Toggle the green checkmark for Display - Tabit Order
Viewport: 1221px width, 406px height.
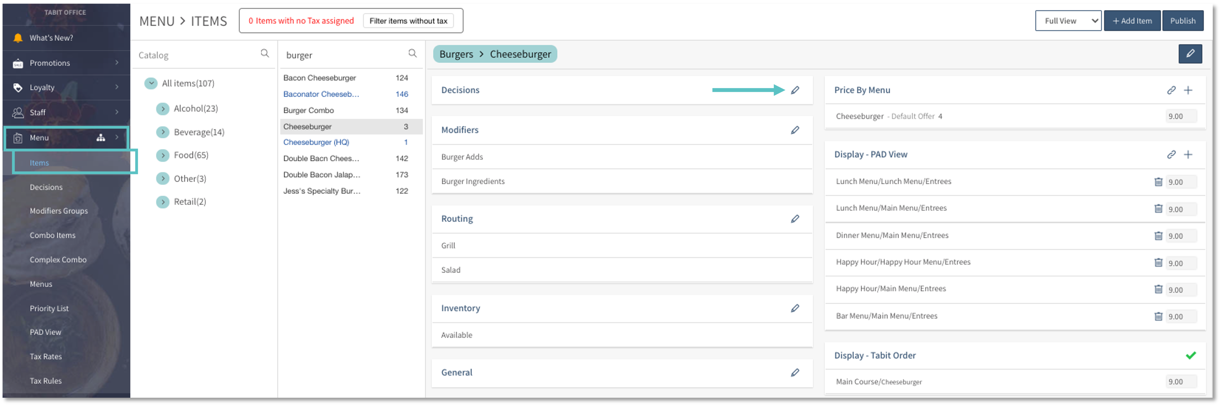(x=1190, y=355)
